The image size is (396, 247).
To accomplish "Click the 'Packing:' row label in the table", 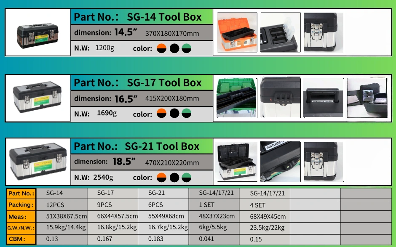I will pyautogui.click(x=21, y=205).
